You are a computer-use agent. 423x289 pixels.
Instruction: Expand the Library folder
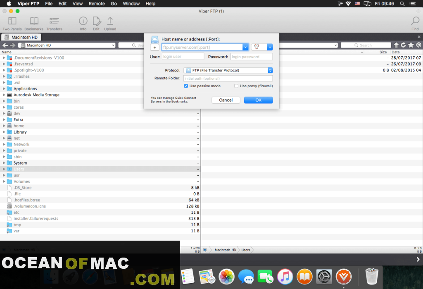[x=4, y=132]
